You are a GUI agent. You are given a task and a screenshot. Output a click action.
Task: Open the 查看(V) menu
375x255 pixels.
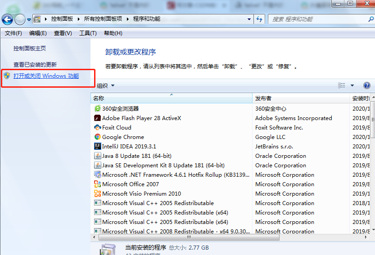[63, 33]
